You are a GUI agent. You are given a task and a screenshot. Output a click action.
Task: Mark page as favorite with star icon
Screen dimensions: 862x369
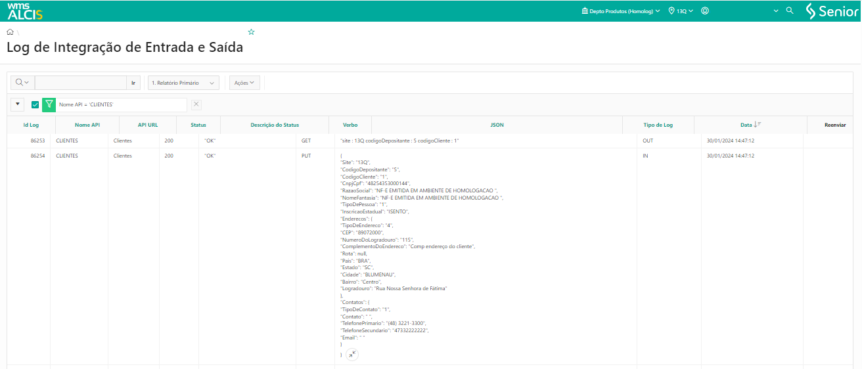coord(251,32)
